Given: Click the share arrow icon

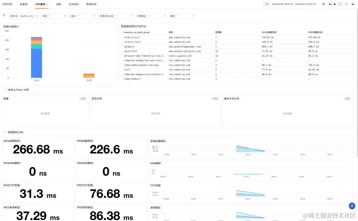Looking at the screenshot, I should [353, 4].
